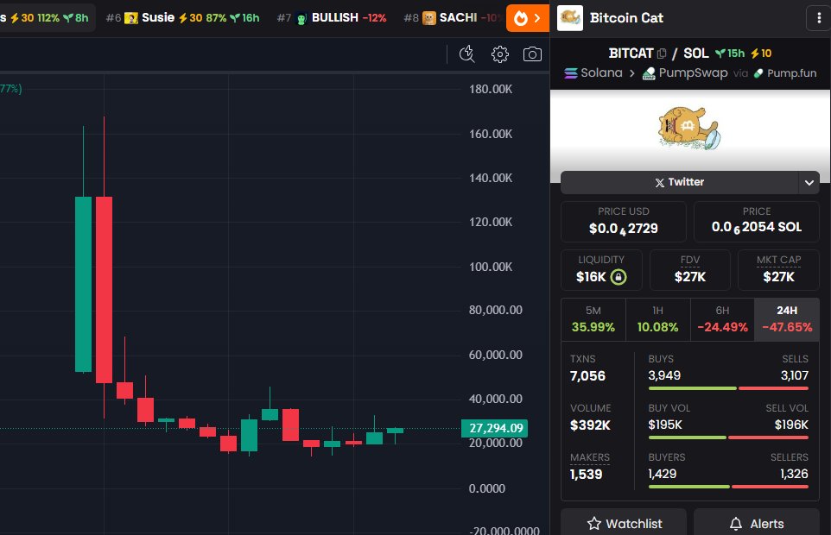Click the Pump.fun pill icon
831x535 pixels.
coord(758,73)
